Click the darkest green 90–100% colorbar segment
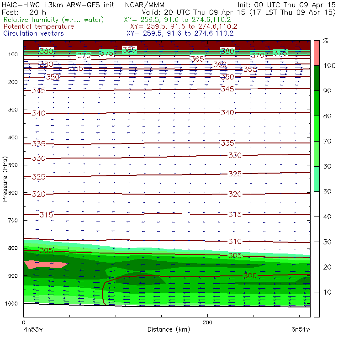Image resolution: width=338 pixels, height=338 pixels. [317, 78]
